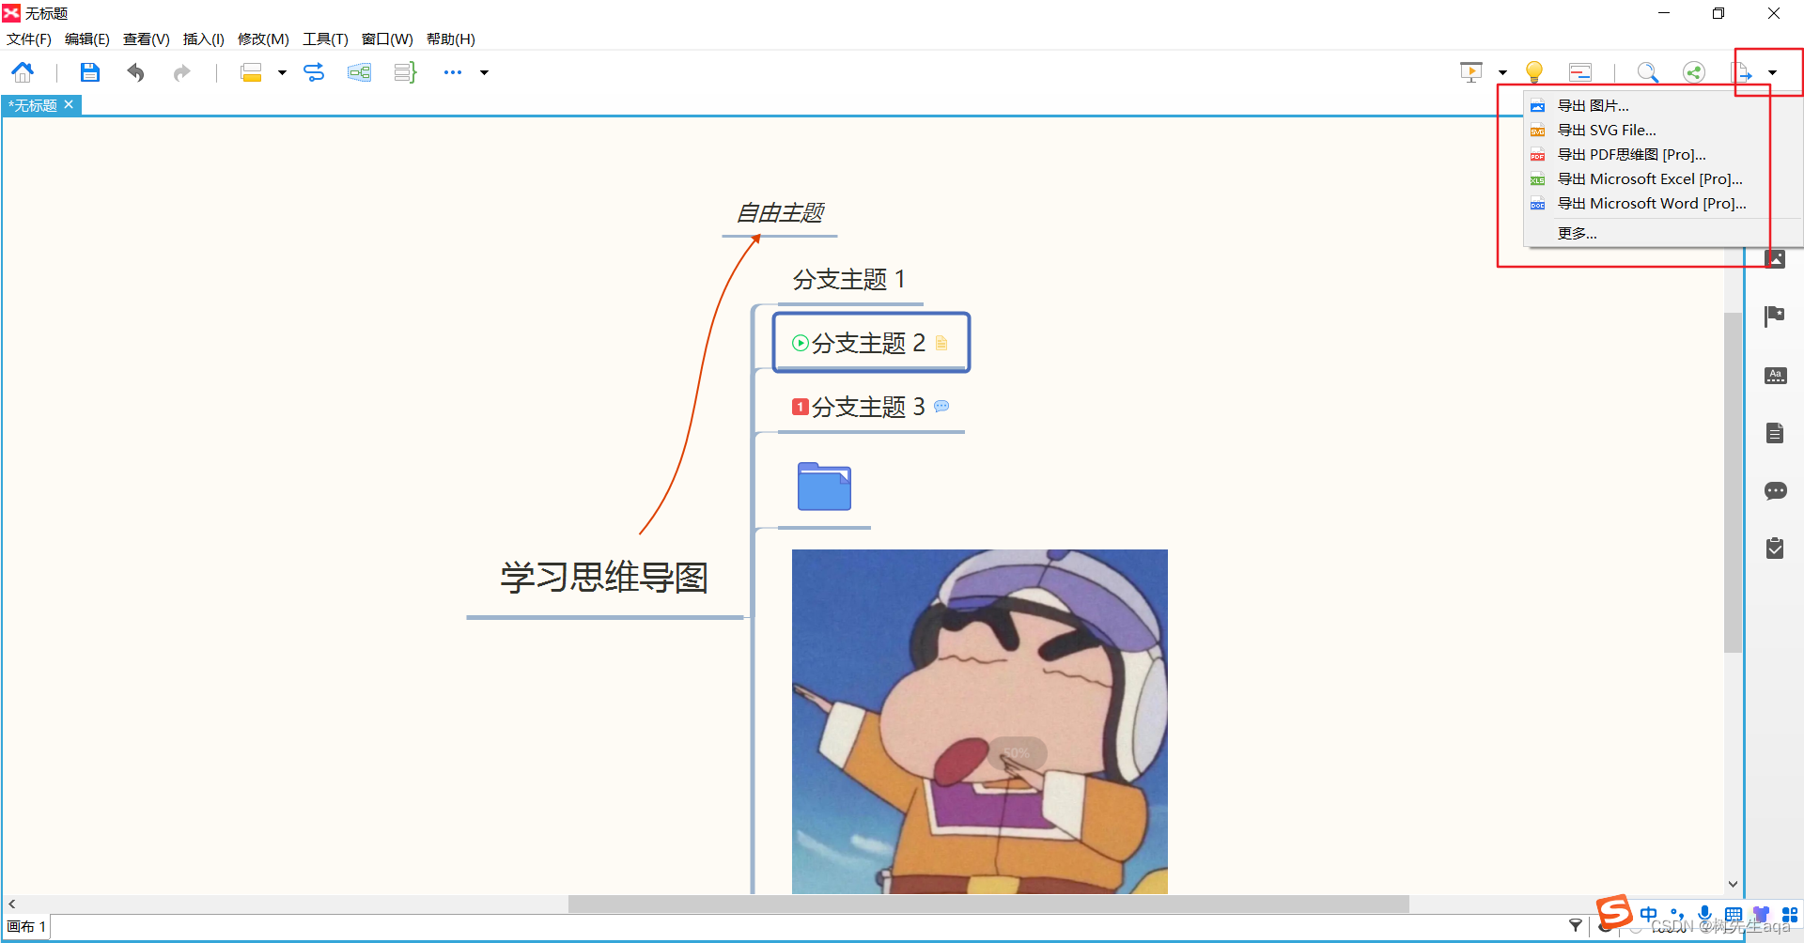Undo the last action
This screenshot has width=1804, height=943.
pyautogui.click(x=135, y=72)
